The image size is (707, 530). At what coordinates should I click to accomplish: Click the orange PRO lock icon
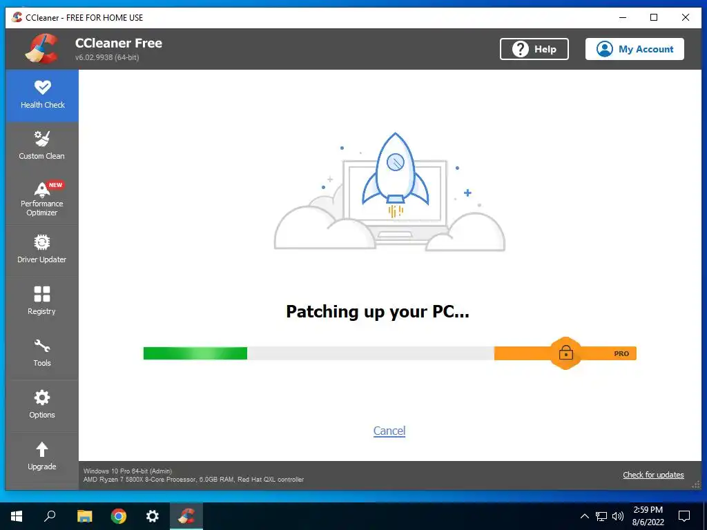[x=565, y=353]
